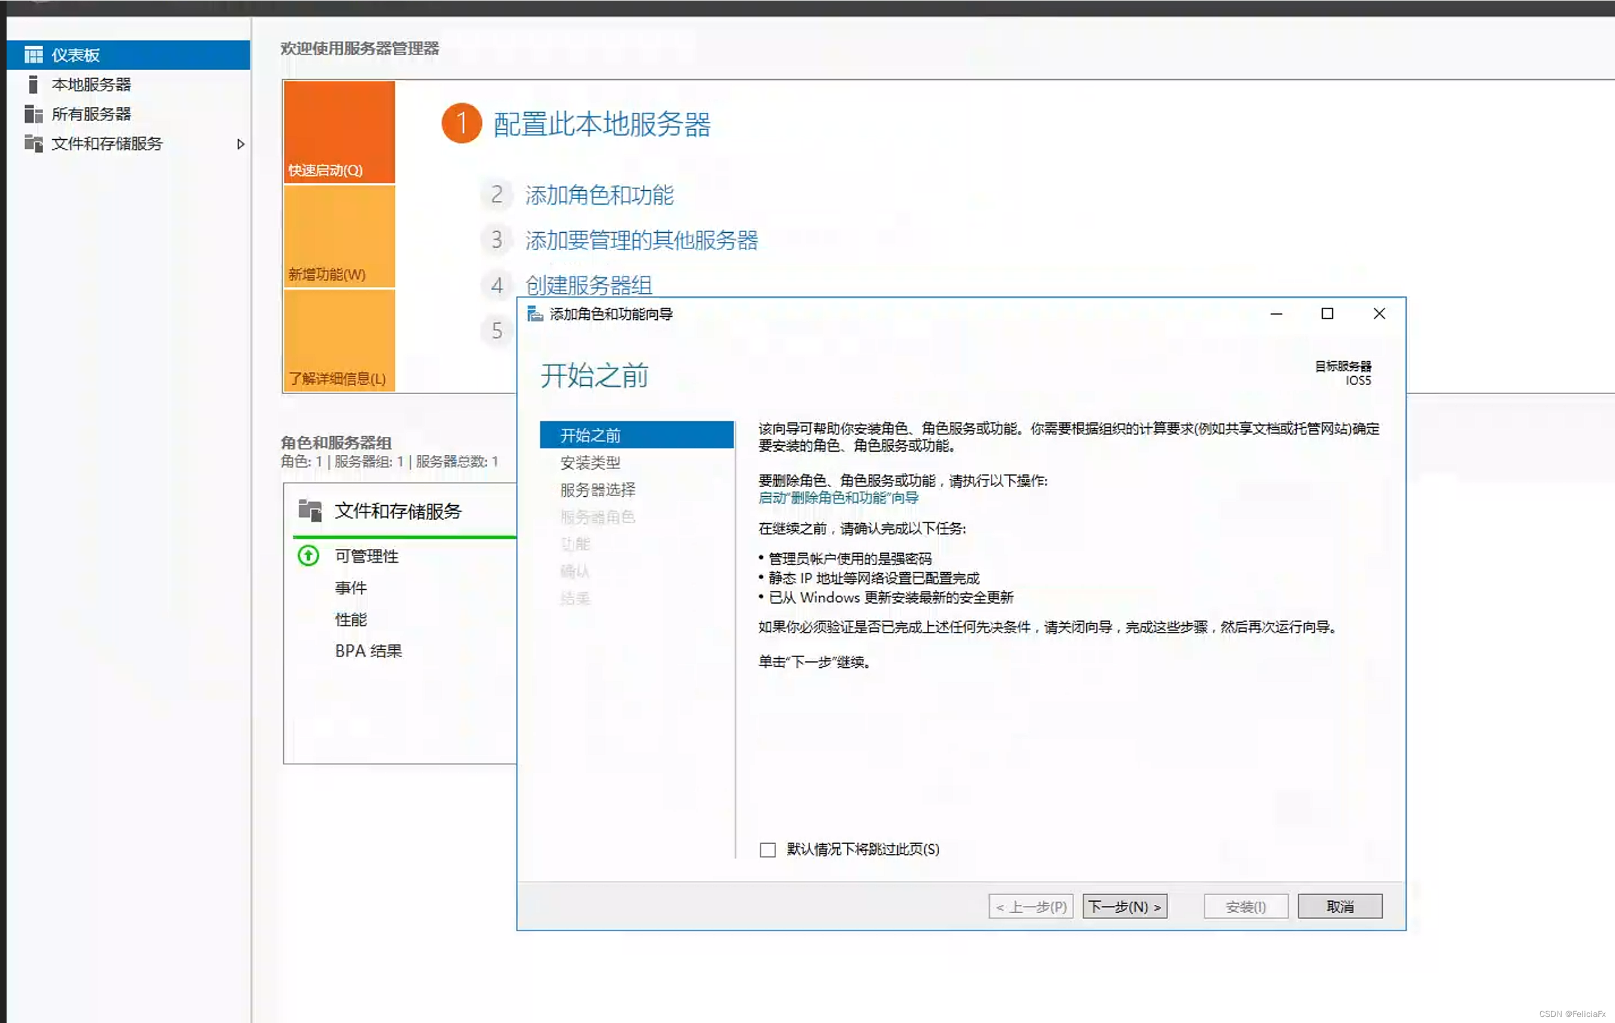Click the number 3 step badge
The image size is (1615, 1023).
point(496,240)
